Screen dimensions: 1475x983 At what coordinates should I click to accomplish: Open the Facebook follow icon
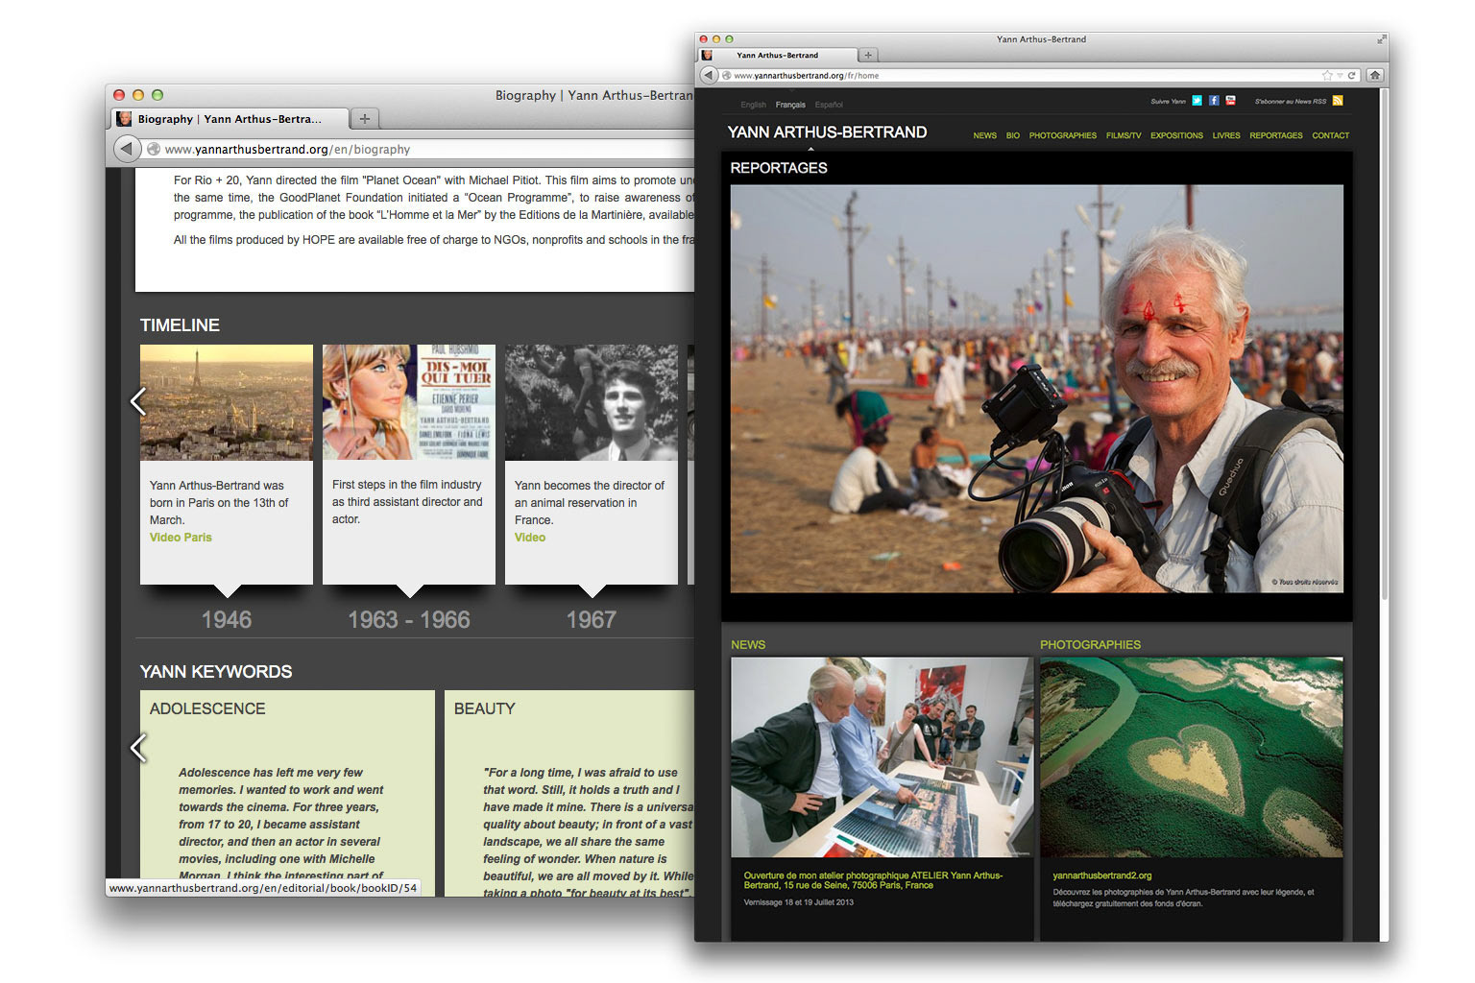point(1214,101)
